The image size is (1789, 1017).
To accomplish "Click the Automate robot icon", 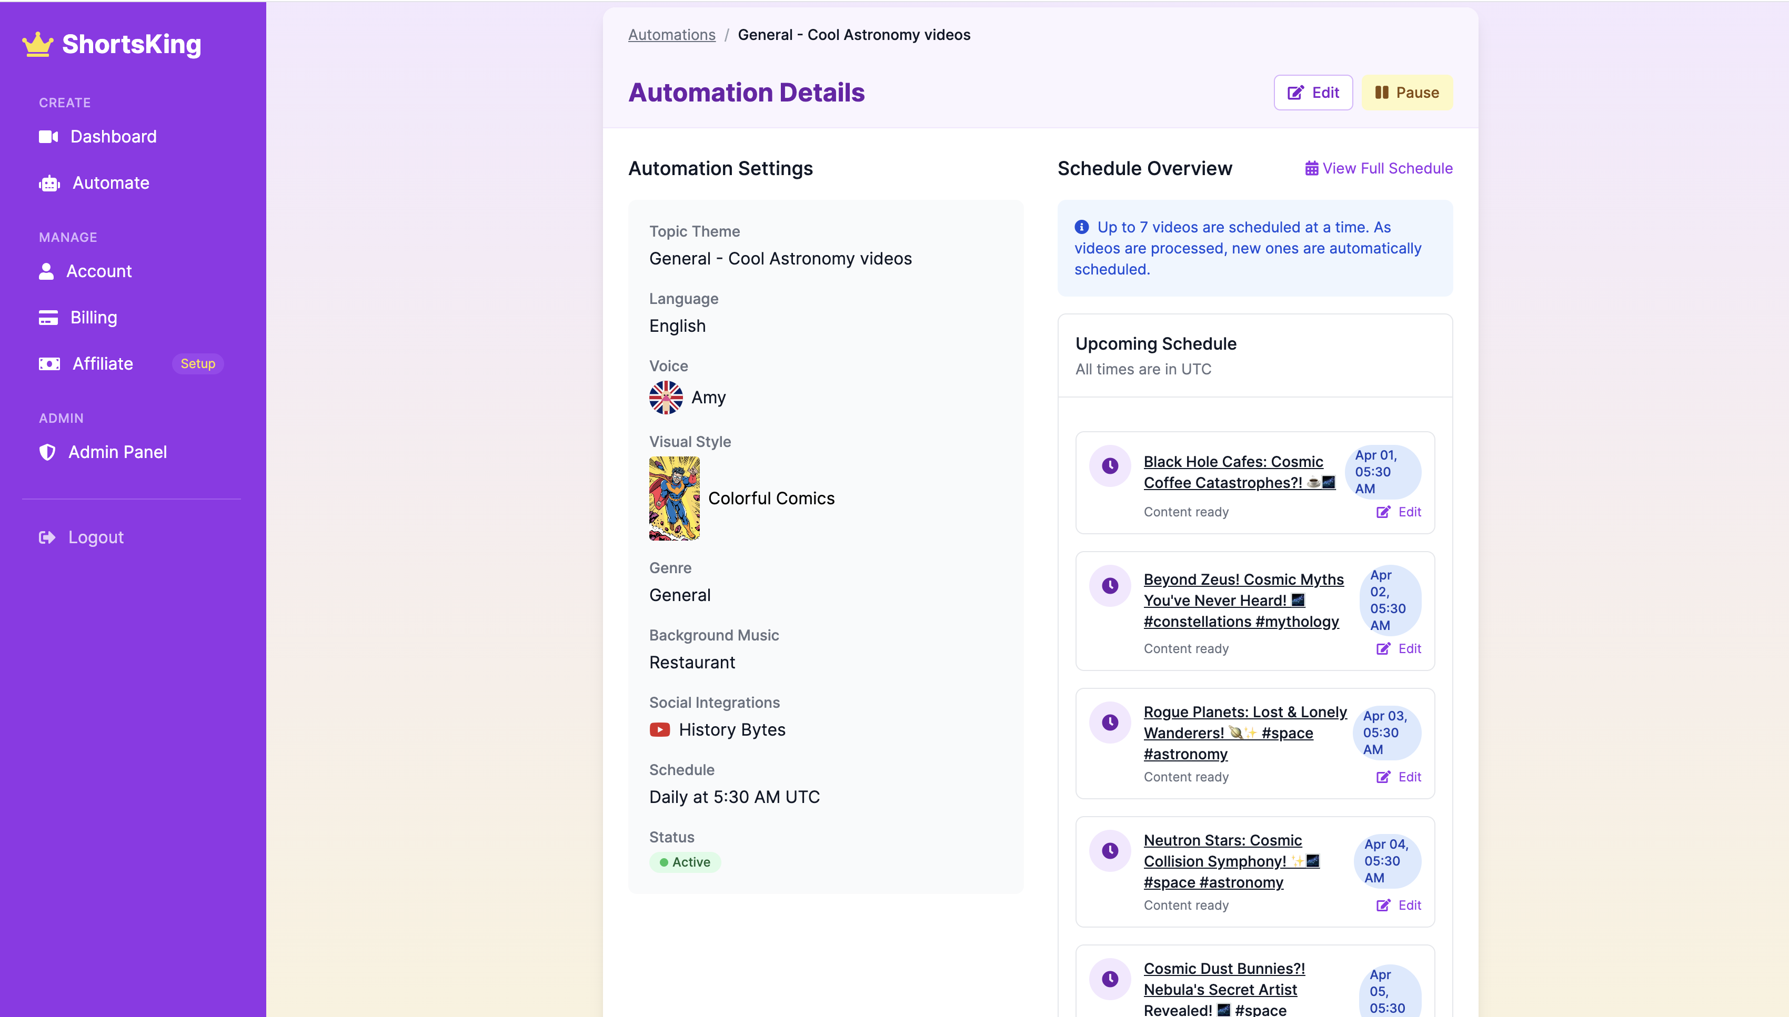I will click(49, 183).
